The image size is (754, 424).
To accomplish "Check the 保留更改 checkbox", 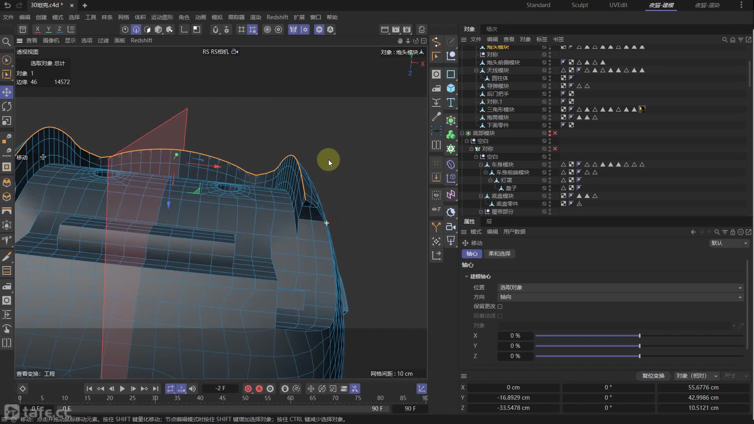I will [500, 307].
